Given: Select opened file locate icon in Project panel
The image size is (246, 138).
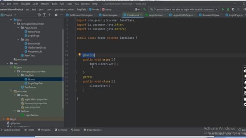Looking at the screenshot, I should coord(39,15).
